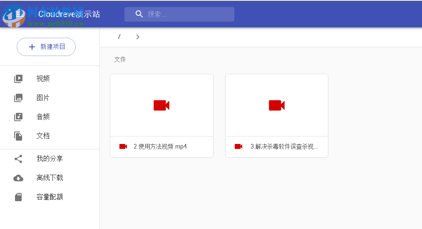Screen dimensions: 422x229
Task: Select file name 2.使用方法视频.mp4
Action: (160, 146)
